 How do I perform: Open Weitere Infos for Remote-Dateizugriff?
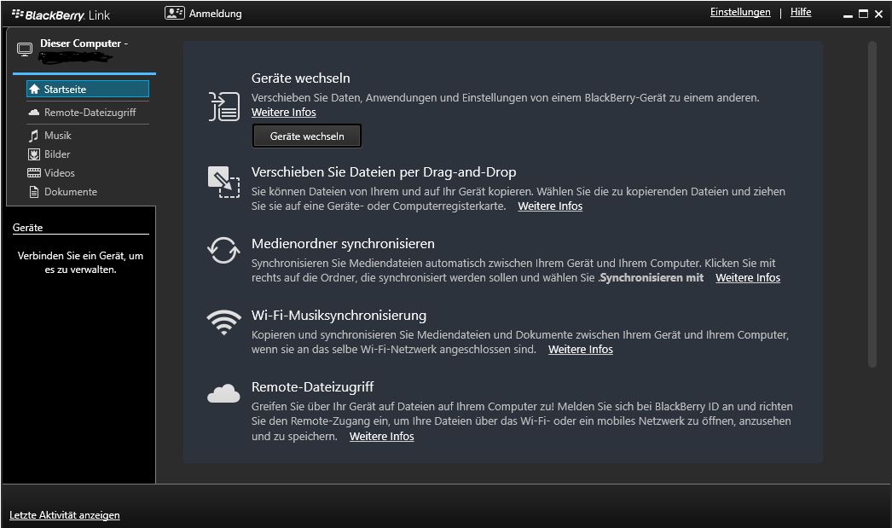point(382,437)
